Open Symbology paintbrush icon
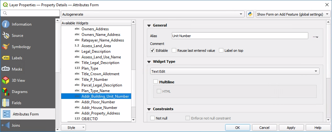Image resolution: width=332 pixels, height=132 pixels. tap(6, 47)
